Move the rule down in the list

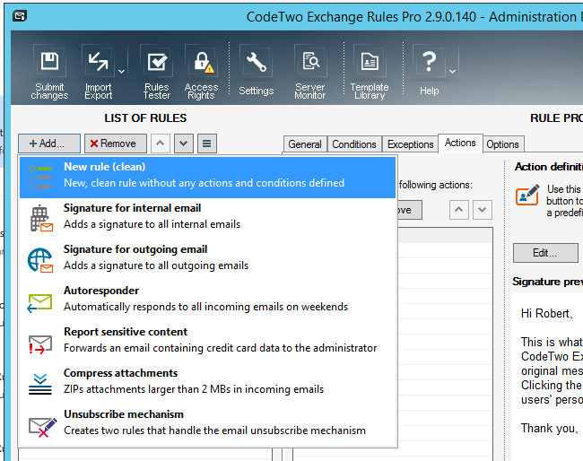(184, 144)
